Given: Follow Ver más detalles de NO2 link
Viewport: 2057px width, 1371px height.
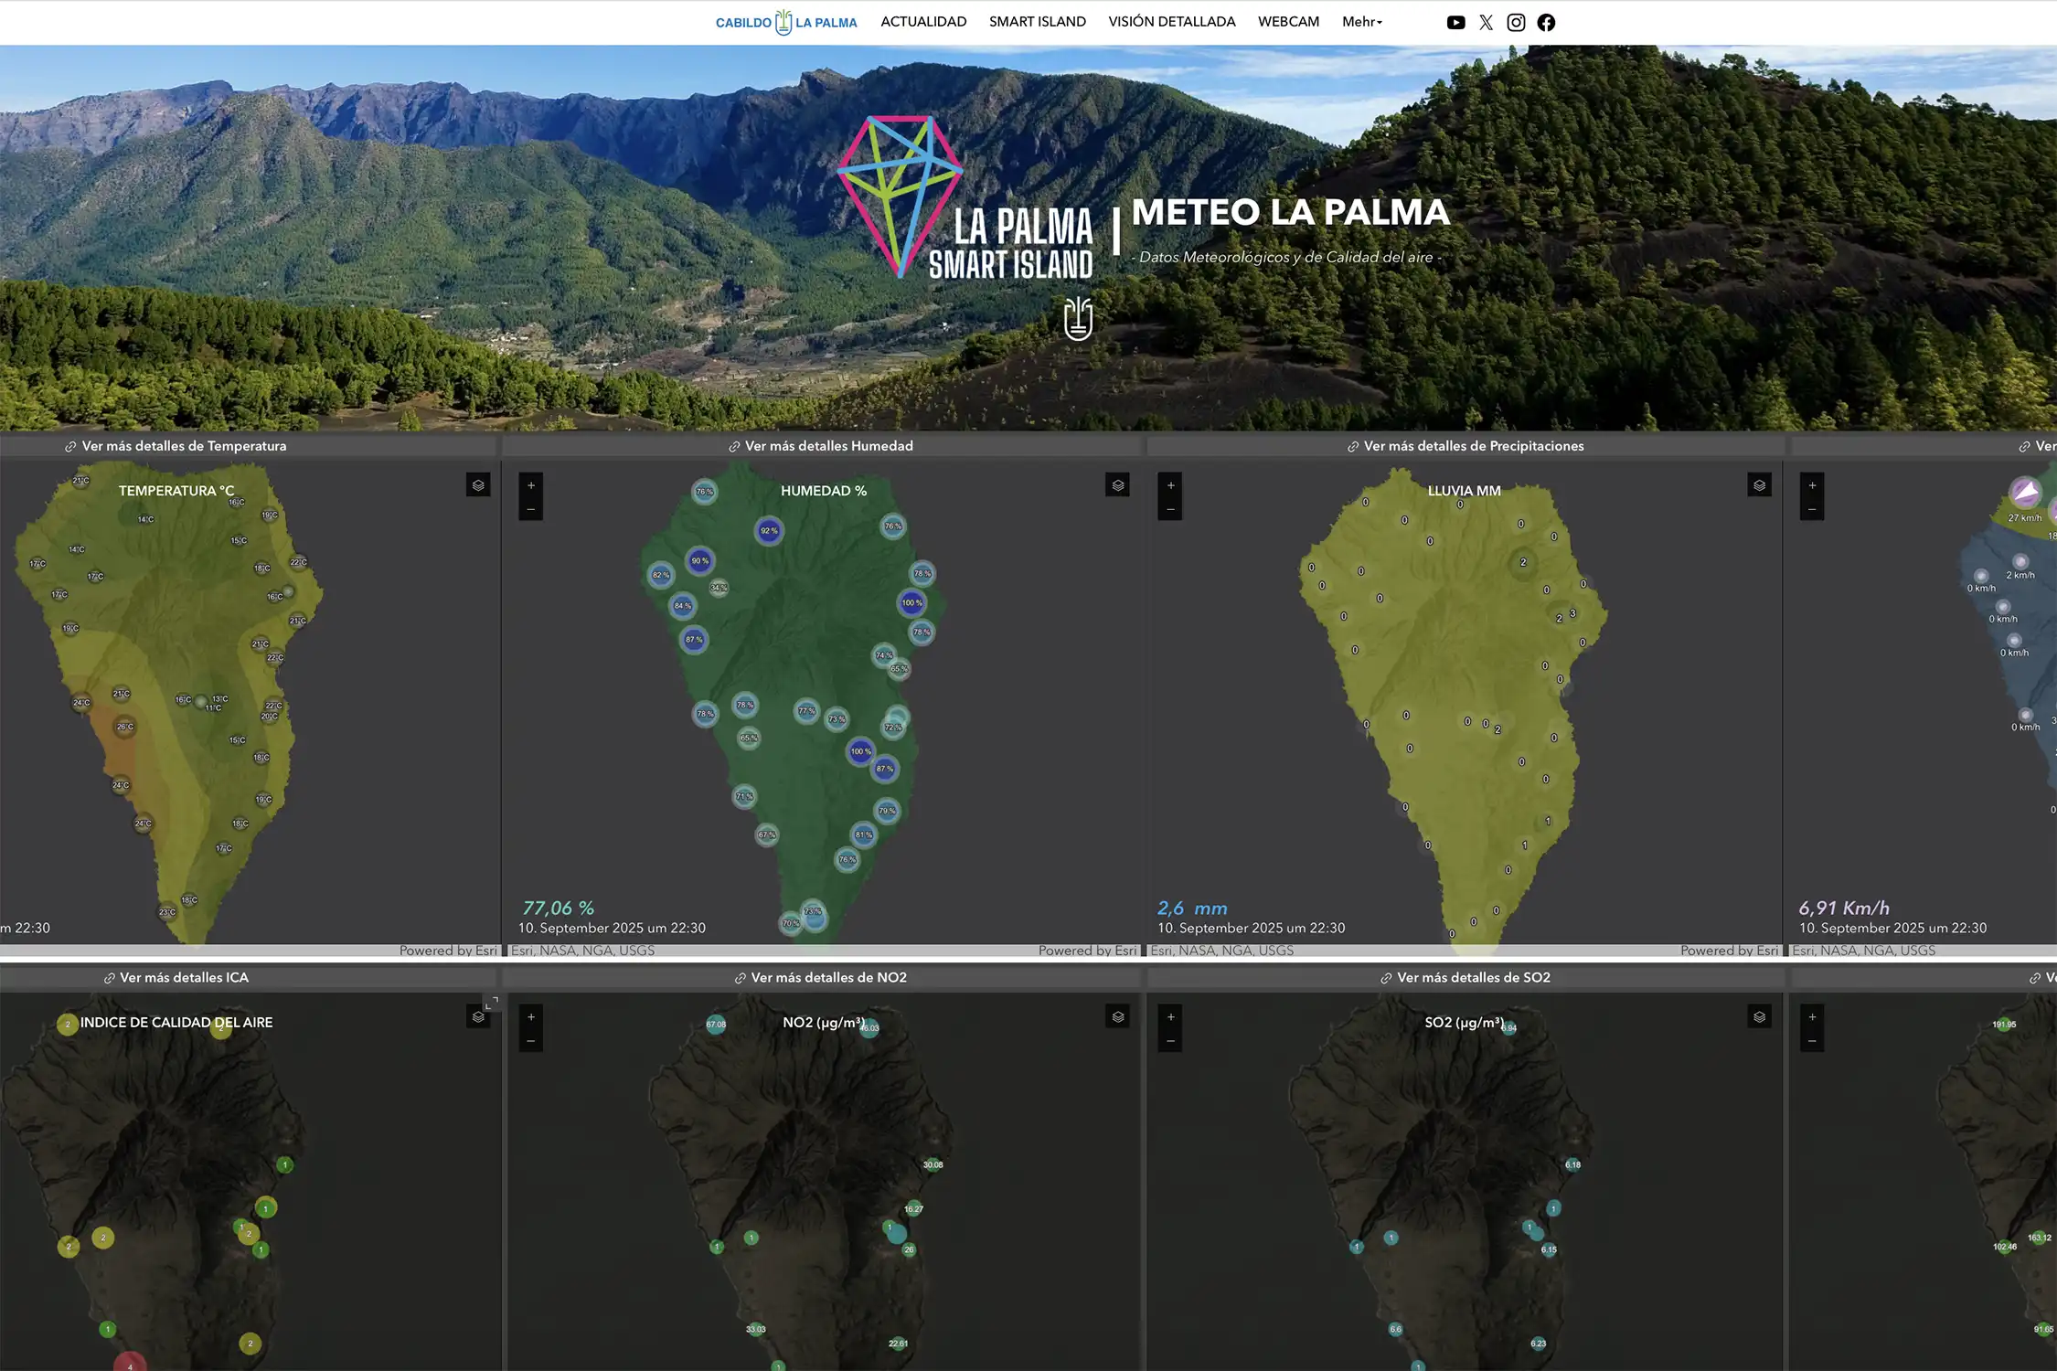Looking at the screenshot, I should coord(828,977).
